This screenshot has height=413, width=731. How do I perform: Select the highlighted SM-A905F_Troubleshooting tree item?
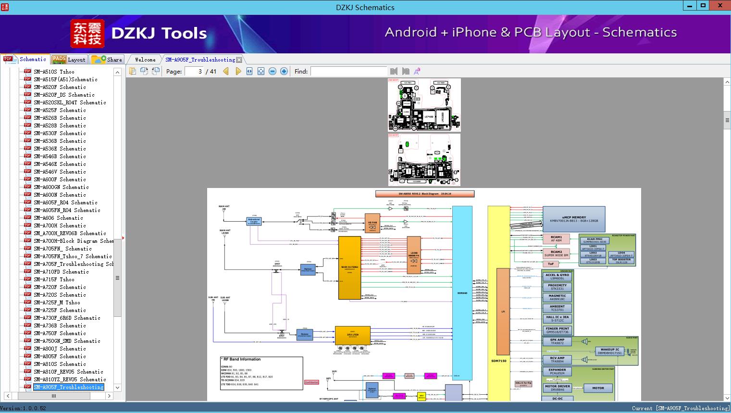(x=69, y=387)
